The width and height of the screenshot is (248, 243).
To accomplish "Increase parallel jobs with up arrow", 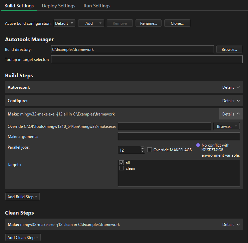I will pyautogui.click(x=143, y=148).
